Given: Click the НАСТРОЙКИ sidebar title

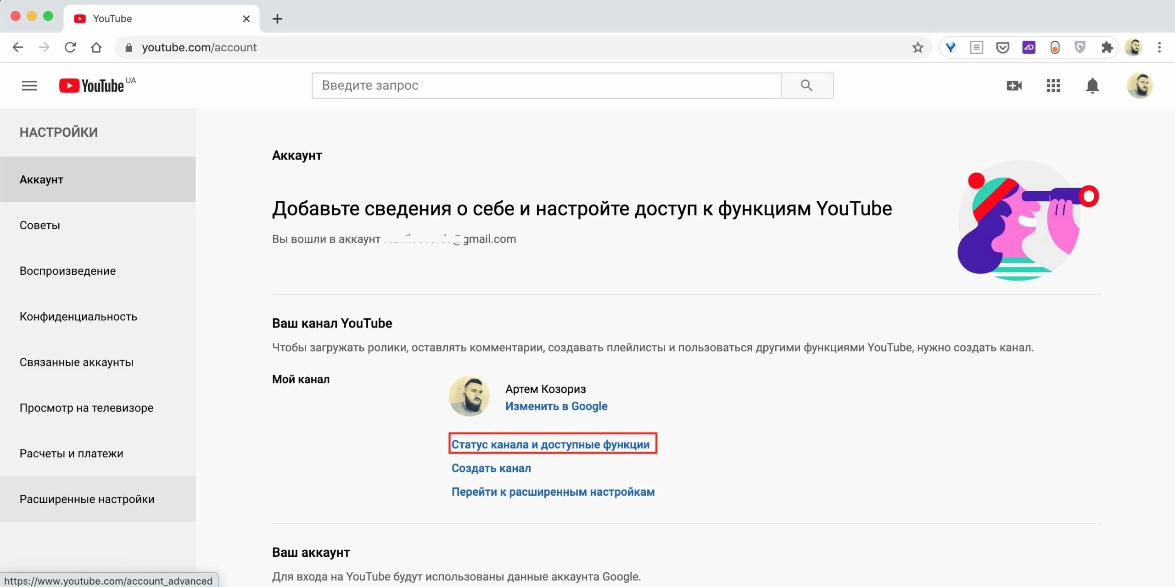Looking at the screenshot, I should point(59,133).
